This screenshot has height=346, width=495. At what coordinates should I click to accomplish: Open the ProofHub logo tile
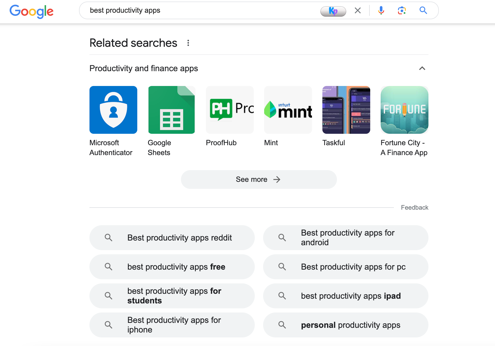pos(230,110)
